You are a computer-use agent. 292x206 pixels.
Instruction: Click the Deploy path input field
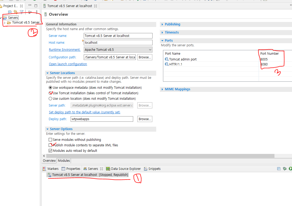click(102, 119)
